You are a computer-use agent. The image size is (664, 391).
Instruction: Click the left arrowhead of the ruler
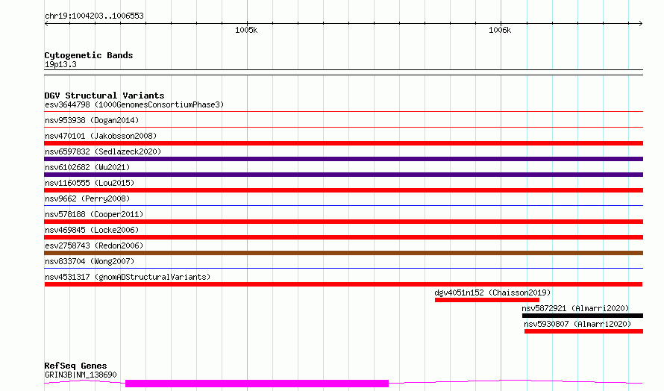point(46,24)
